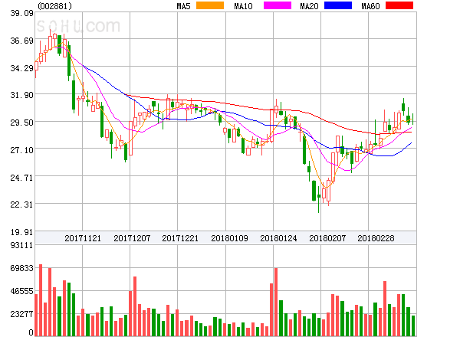The height and width of the screenshot is (337, 460).
Task: Click the MA20 legend label
Action: pyautogui.click(x=309, y=6)
